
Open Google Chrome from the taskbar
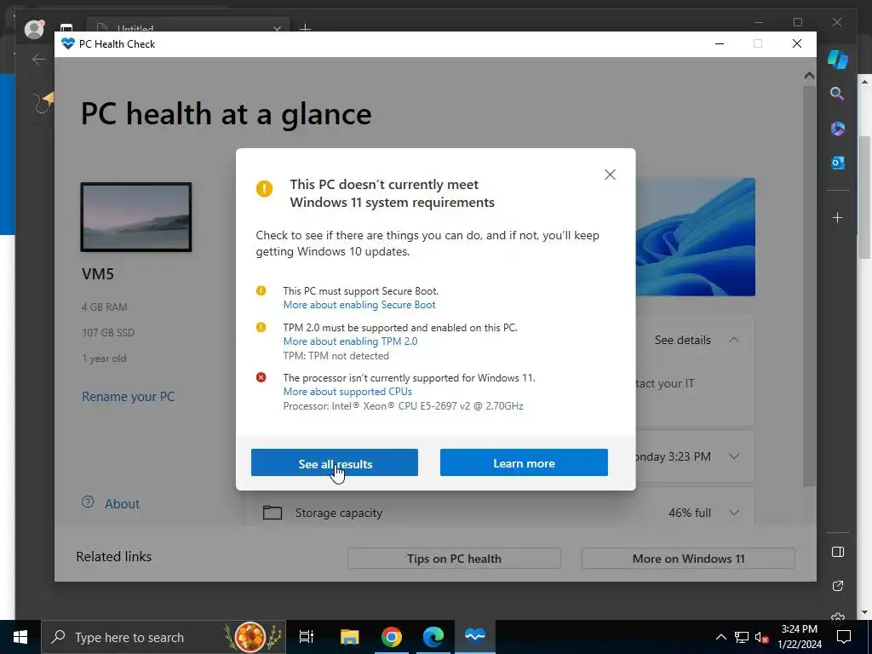[392, 637]
